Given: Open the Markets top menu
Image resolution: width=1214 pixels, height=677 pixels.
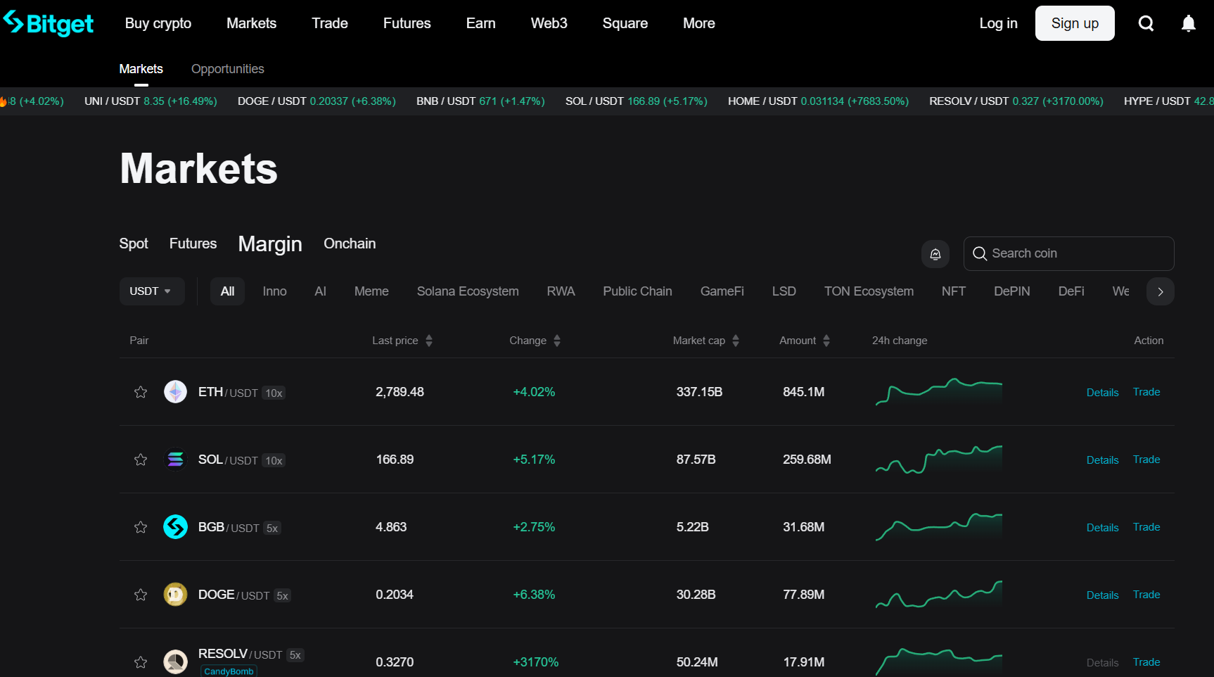Looking at the screenshot, I should point(251,23).
